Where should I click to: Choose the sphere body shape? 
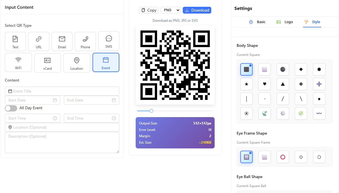[x=283, y=69]
